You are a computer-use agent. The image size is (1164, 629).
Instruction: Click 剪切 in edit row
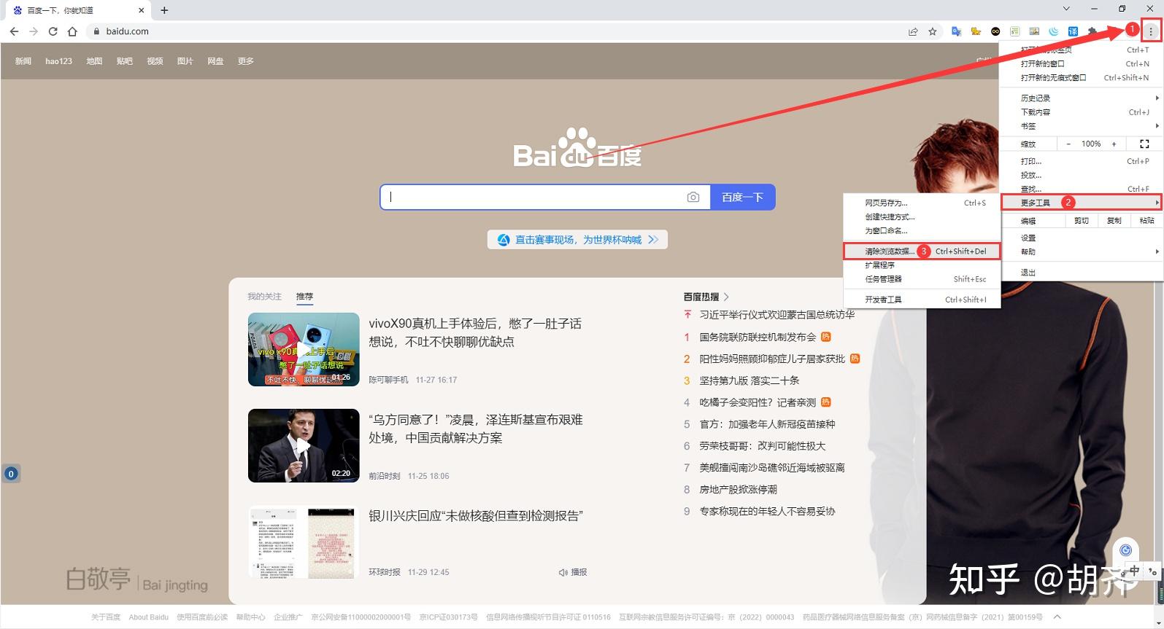tap(1082, 220)
